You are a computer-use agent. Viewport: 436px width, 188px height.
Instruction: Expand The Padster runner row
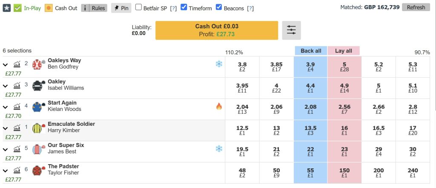[6, 171]
